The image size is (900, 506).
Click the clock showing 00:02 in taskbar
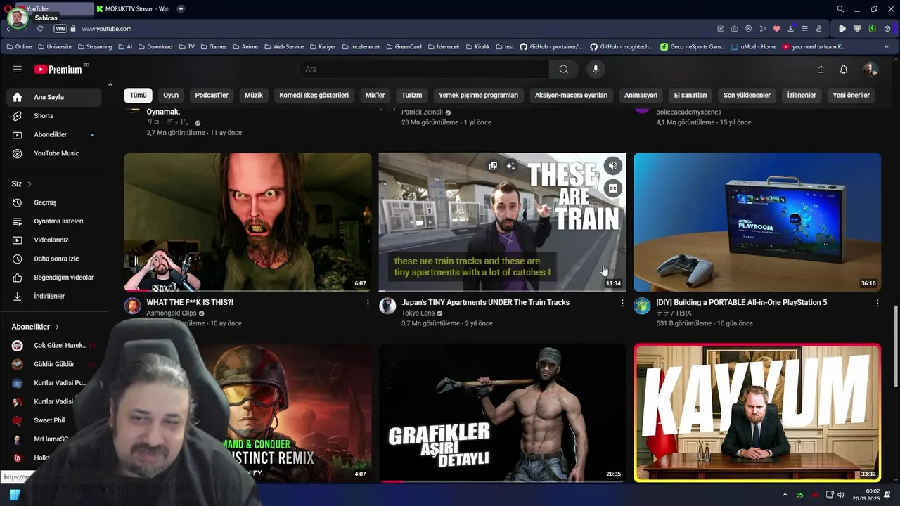click(x=873, y=491)
